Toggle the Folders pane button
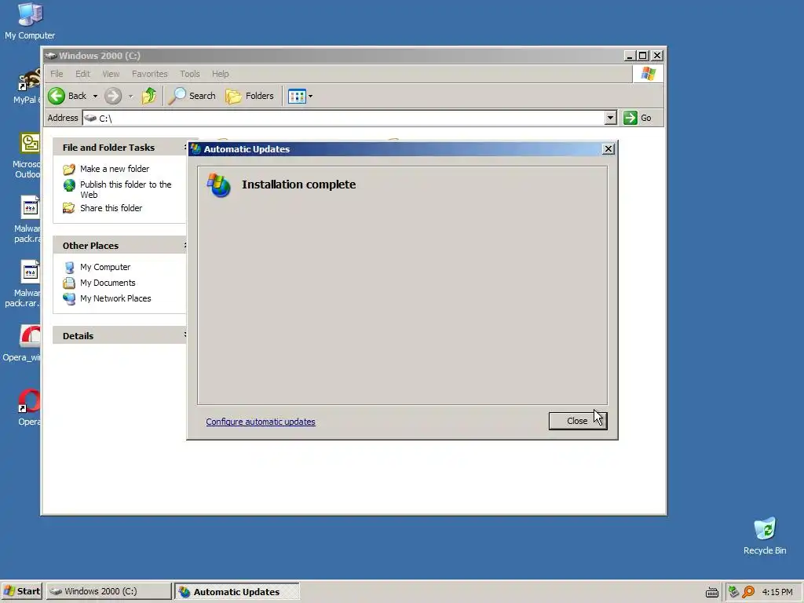Image resolution: width=804 pixels, height=603 pixels. coord(250,96)
